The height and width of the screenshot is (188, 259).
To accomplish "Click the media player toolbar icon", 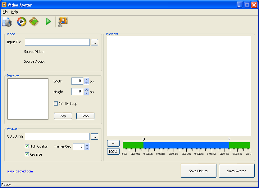I will pos(21,21).
